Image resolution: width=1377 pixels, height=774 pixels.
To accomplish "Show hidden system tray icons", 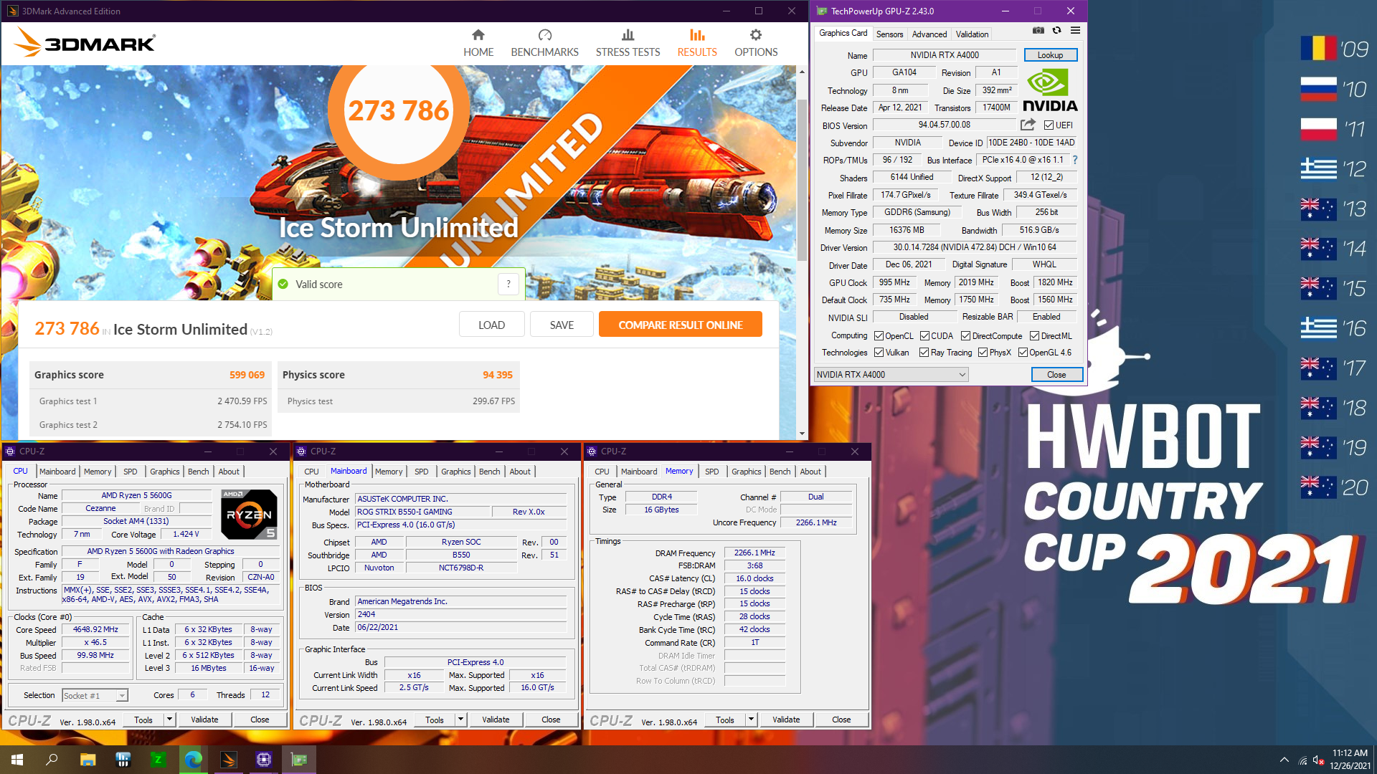I will pos(1284,760).
